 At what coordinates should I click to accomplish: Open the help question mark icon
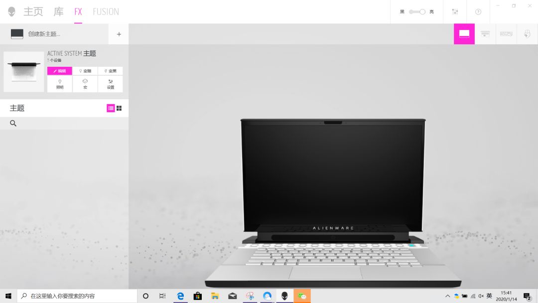[x=478, y=11]
